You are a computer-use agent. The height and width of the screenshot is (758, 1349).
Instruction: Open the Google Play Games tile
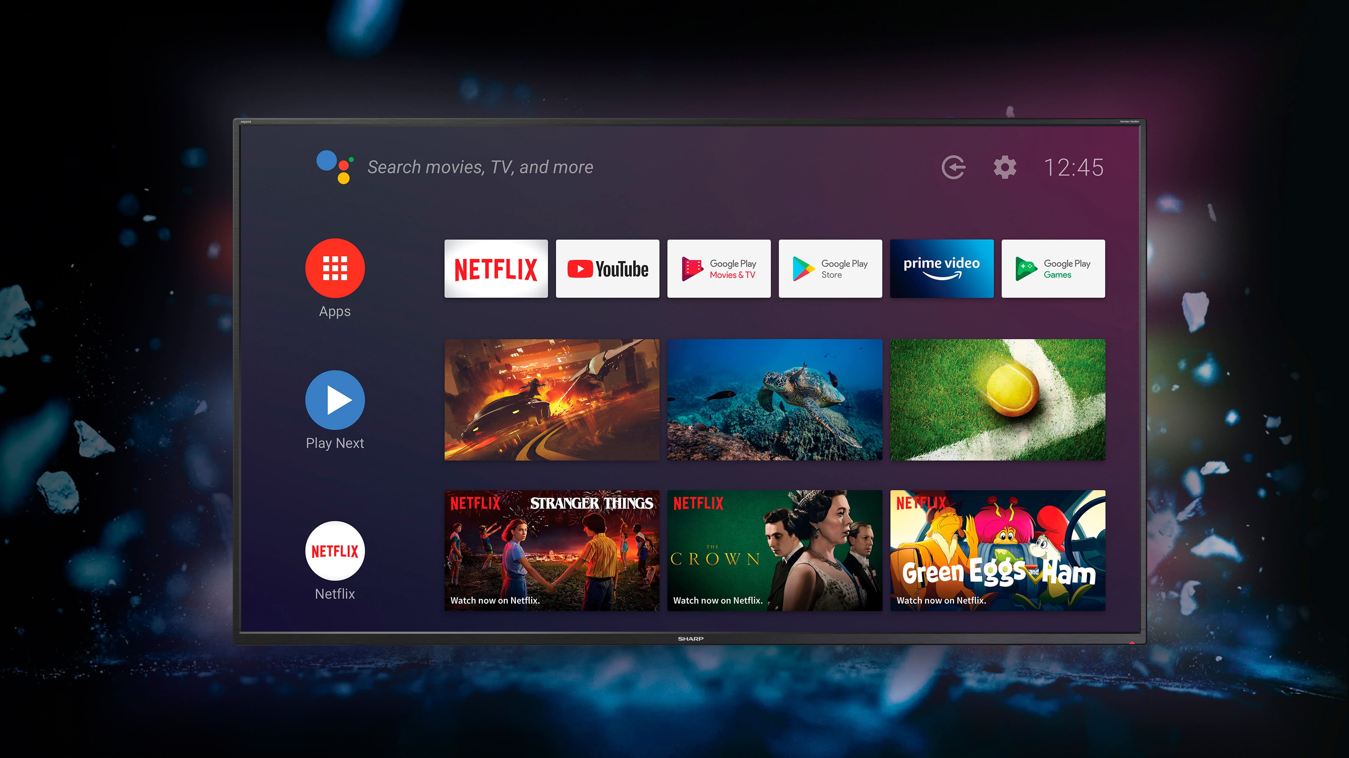pyautogui.click(x=1053, y=269)
